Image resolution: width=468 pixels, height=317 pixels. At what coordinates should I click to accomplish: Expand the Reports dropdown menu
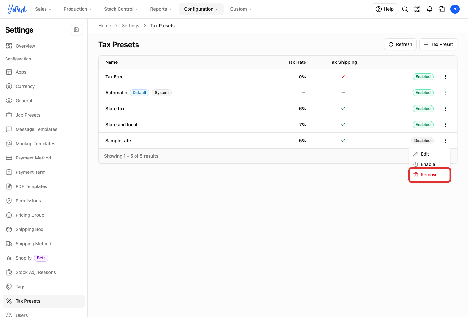[161, 9]
